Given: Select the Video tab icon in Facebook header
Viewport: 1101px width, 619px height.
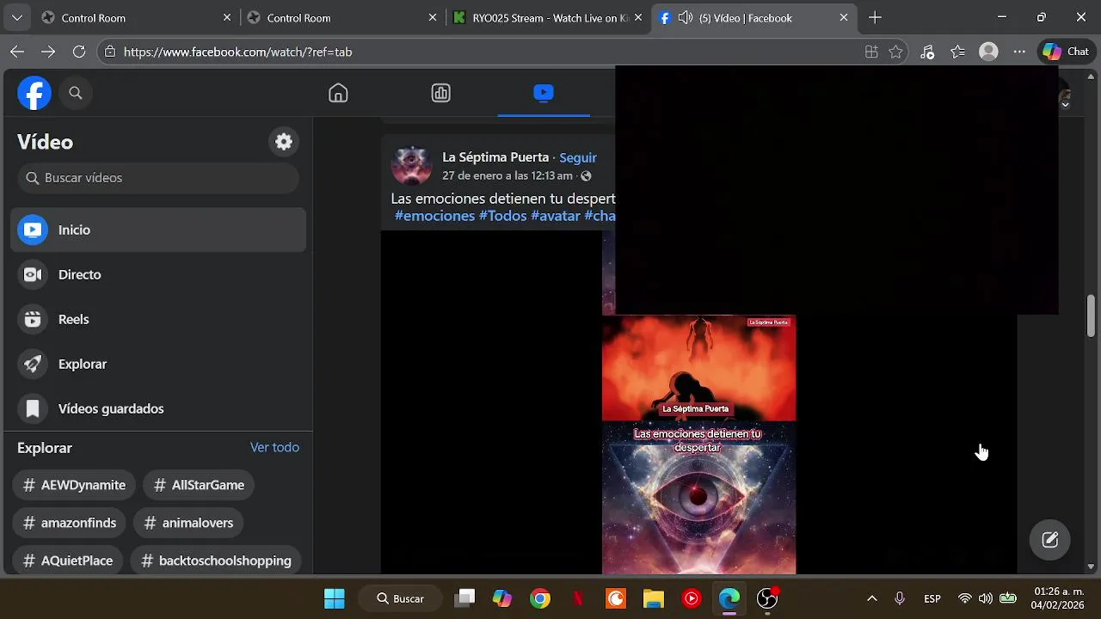Looking at the screenshot, I should tap(543, 93).
